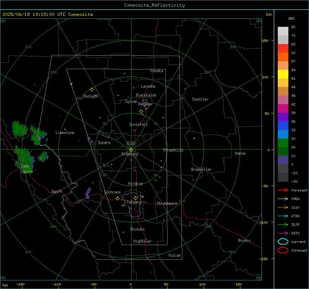Click the yellow V marker right of Calgary diamond
This screenshot has width=309, height=289.
point(143,197)
